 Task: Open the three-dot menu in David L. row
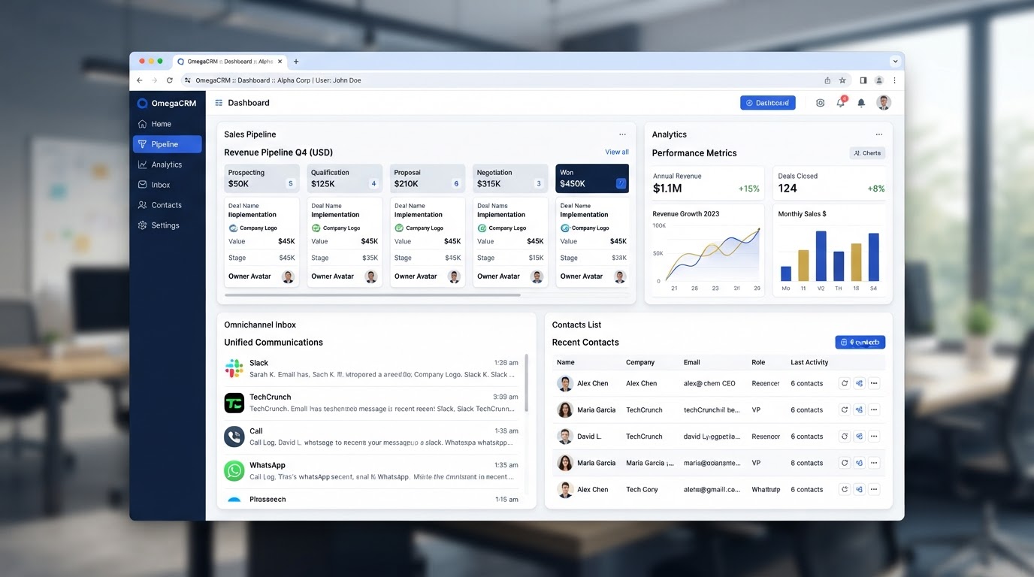point(873,437)
